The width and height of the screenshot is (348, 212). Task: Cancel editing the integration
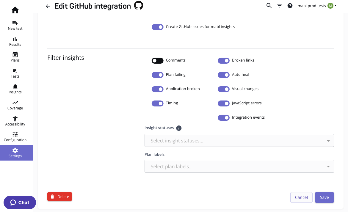click(301, 197)
